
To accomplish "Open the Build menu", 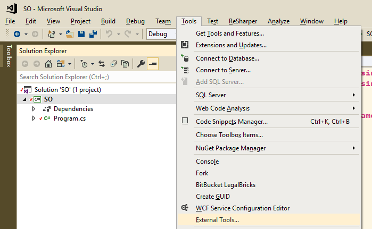I will click(108, 21).
